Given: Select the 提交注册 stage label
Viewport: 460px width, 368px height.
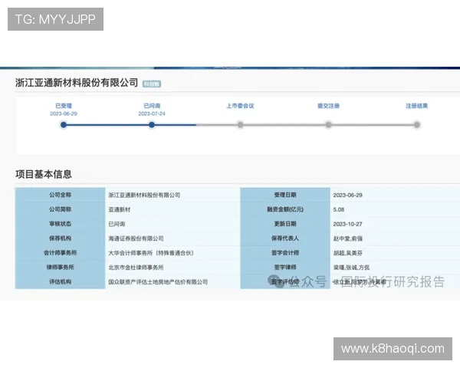Looking at the screenshot, I should coord(329,106).
